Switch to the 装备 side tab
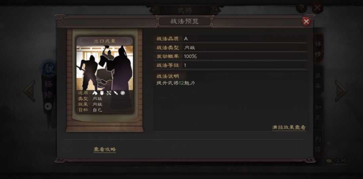Screen dimensions: 363x179 pos(318,80)
